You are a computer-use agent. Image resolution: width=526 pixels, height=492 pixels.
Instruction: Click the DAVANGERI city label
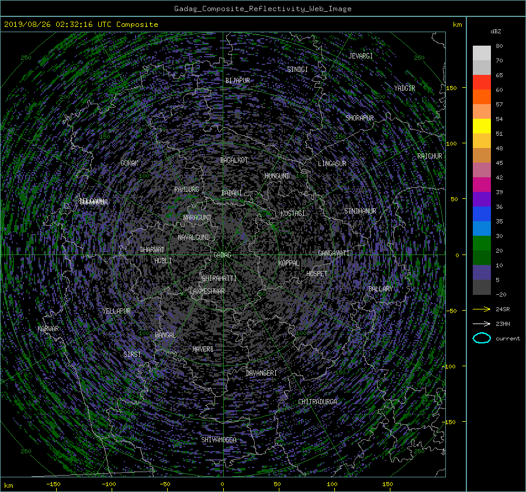pyautogui.click(x=261, y=373)
